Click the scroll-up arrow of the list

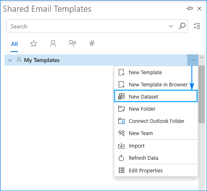tap(202, 58)
